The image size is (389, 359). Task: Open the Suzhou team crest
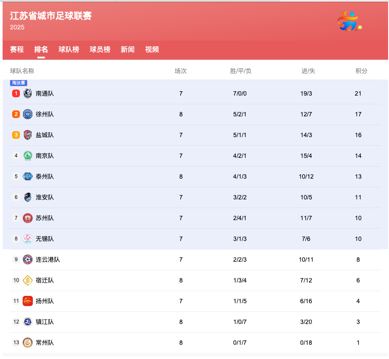[28, 218]
